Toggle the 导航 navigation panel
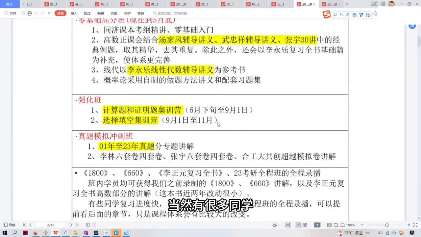 pyautogui.click(x=10, y=225)
